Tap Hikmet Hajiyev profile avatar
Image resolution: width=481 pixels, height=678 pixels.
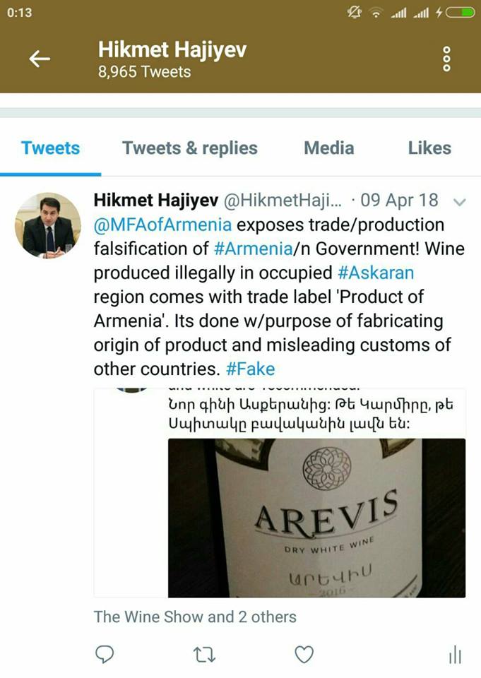click(47, 226)
